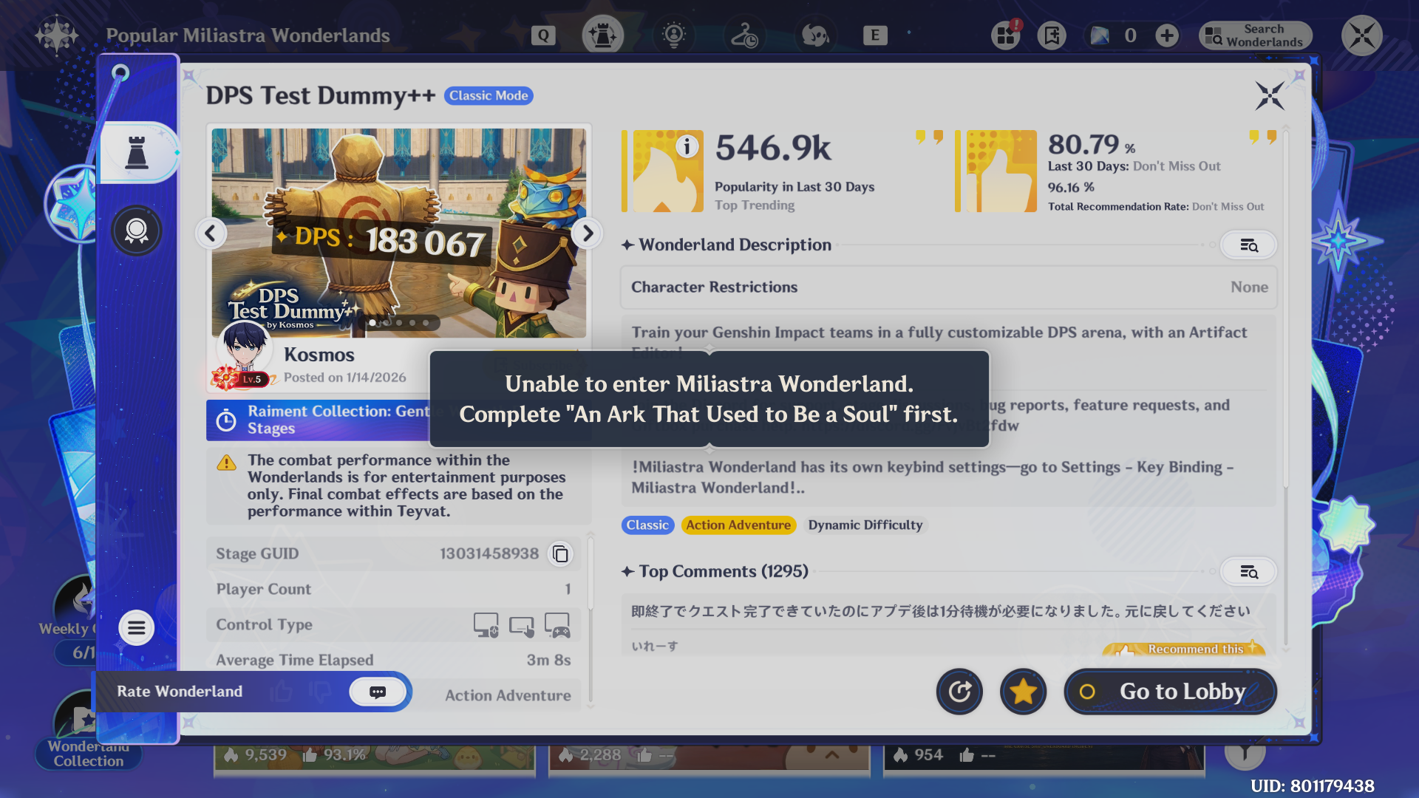
Task: Copy the Stage GUID
Action: pyautogui.click(x=561, y=554)
